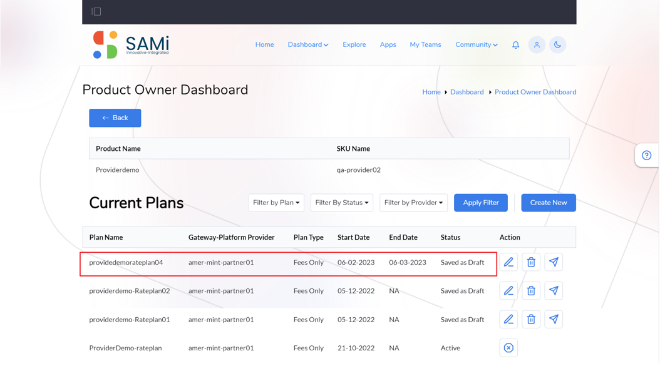The height and width of the screenshot is (366, 660).
Task: Open the Community menu
Action: click(477, 44)
